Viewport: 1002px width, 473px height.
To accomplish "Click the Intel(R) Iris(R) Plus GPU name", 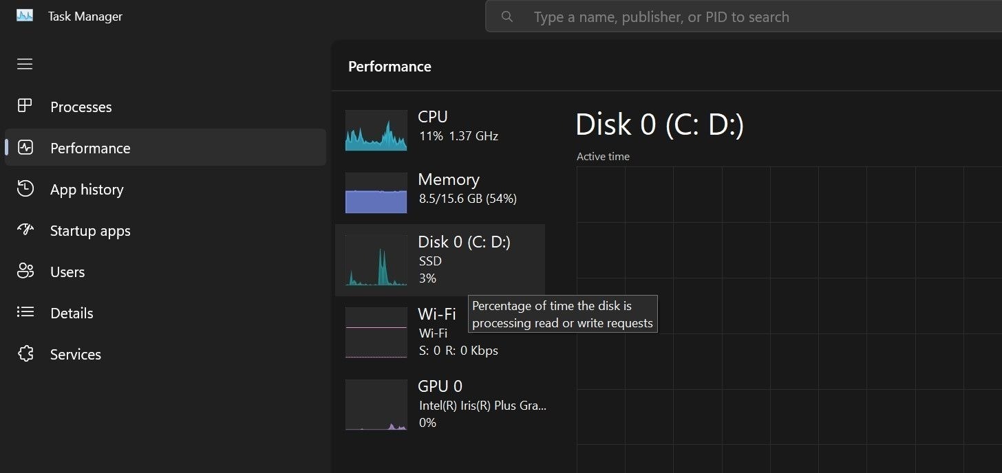I will pos(482,406).
